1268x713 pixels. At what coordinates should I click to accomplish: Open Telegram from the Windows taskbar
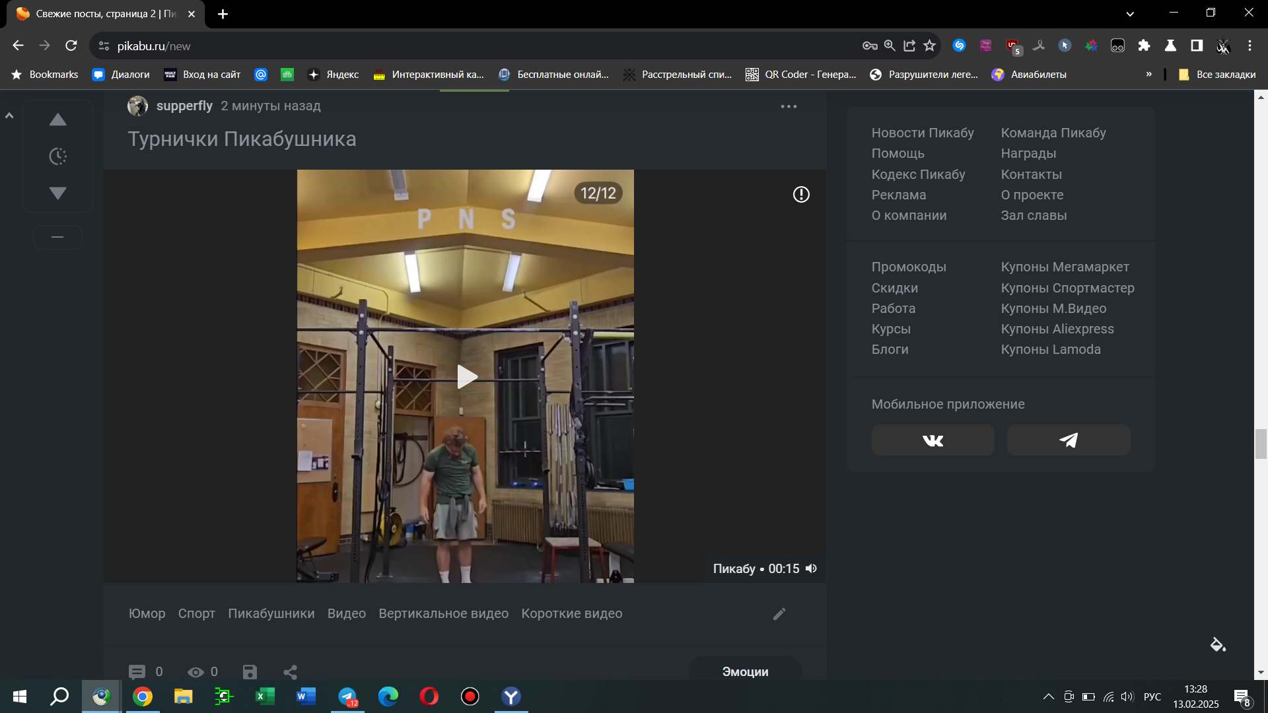(347, 696)
